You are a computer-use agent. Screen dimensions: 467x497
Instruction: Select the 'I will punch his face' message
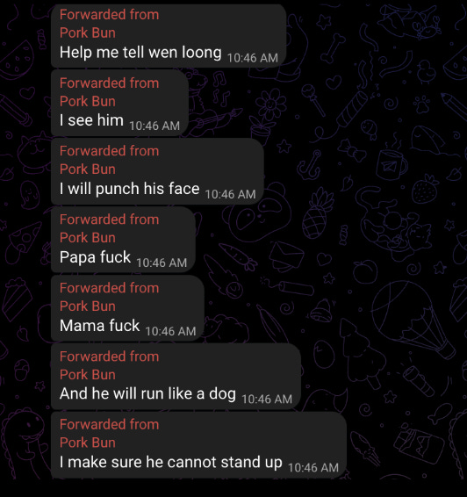130,189
